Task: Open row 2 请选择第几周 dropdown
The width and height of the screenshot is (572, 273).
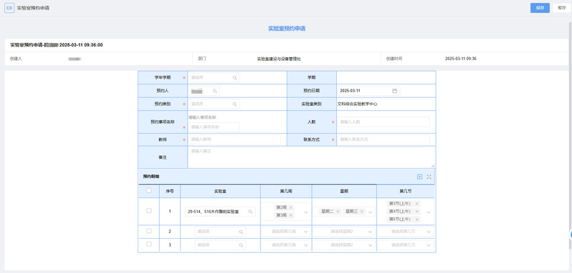Action: click(x=287, y=232)
